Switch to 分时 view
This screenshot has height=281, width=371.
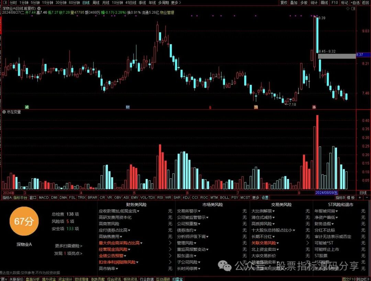pyautogui.click(x=13, y=3)
